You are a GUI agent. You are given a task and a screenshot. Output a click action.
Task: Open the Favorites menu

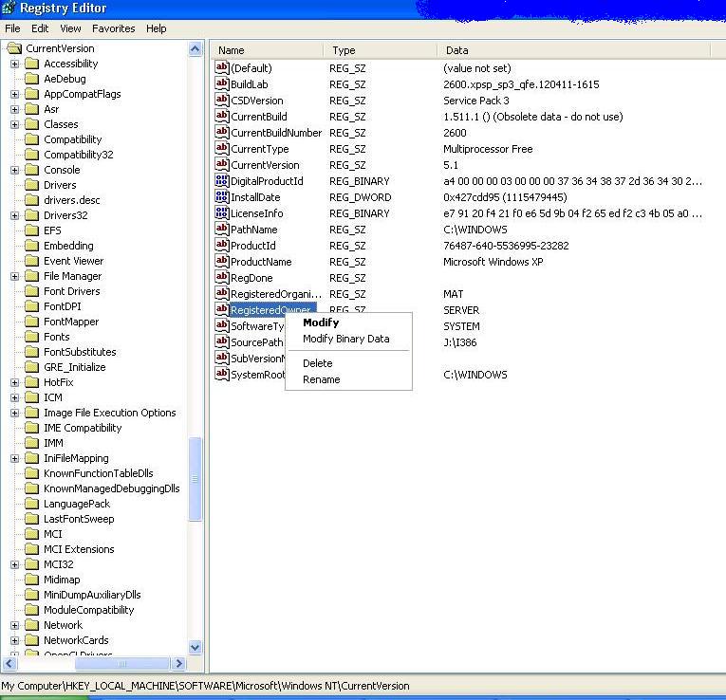[114, 28]
